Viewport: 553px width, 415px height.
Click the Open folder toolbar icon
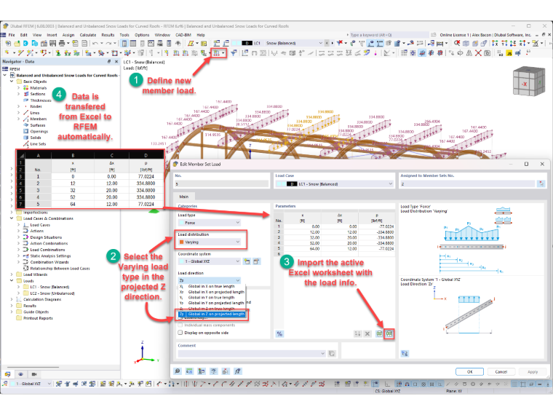(17, 43)
